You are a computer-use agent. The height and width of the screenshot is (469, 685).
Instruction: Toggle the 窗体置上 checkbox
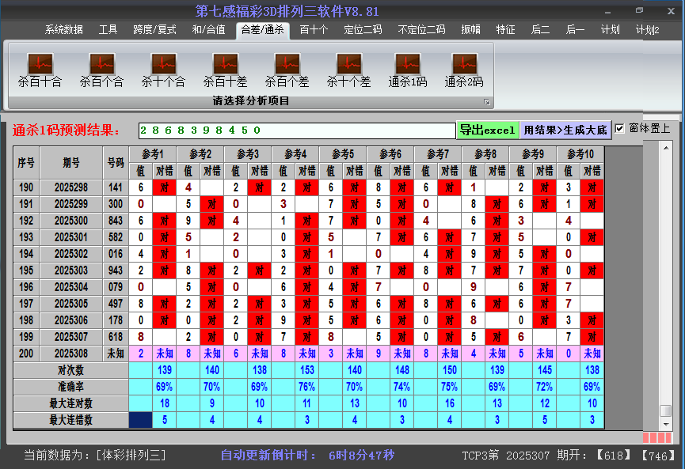tap(620, 129)
